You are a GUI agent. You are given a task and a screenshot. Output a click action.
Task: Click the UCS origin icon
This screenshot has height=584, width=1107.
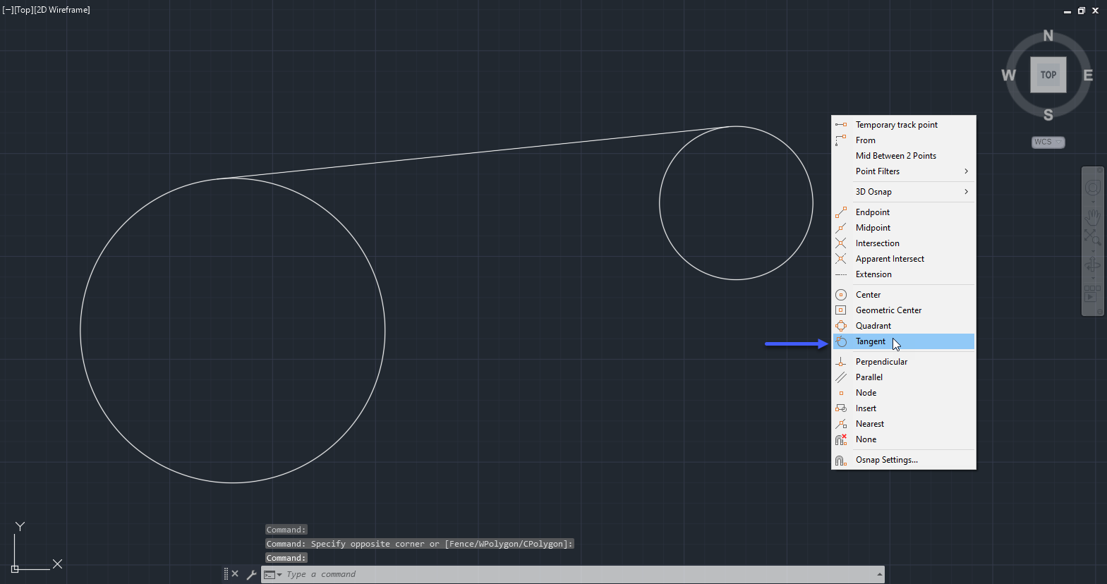click(x=15, y=568)
